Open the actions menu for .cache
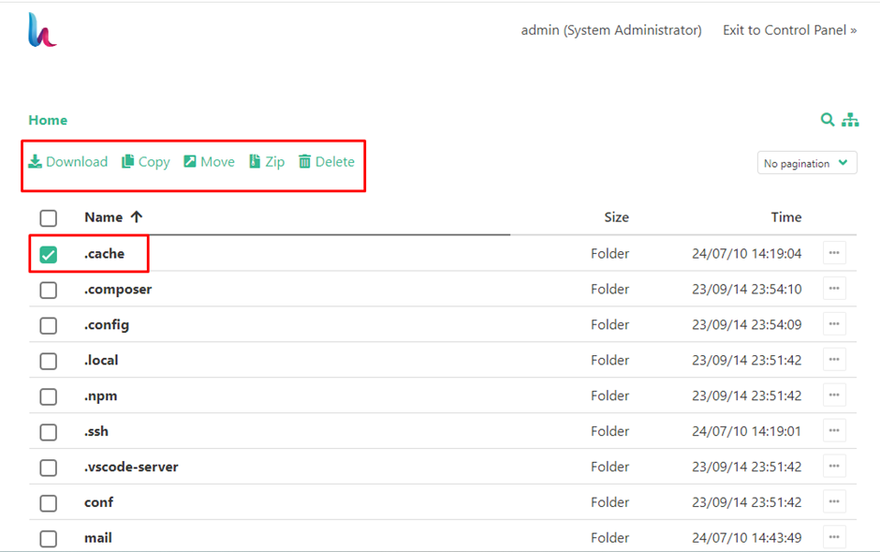This screenshot has width=880, height=552. click(833, 253)
